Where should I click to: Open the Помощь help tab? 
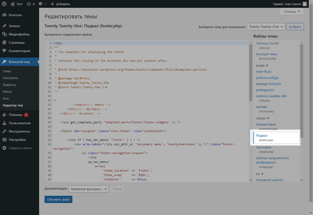(292, 11)
